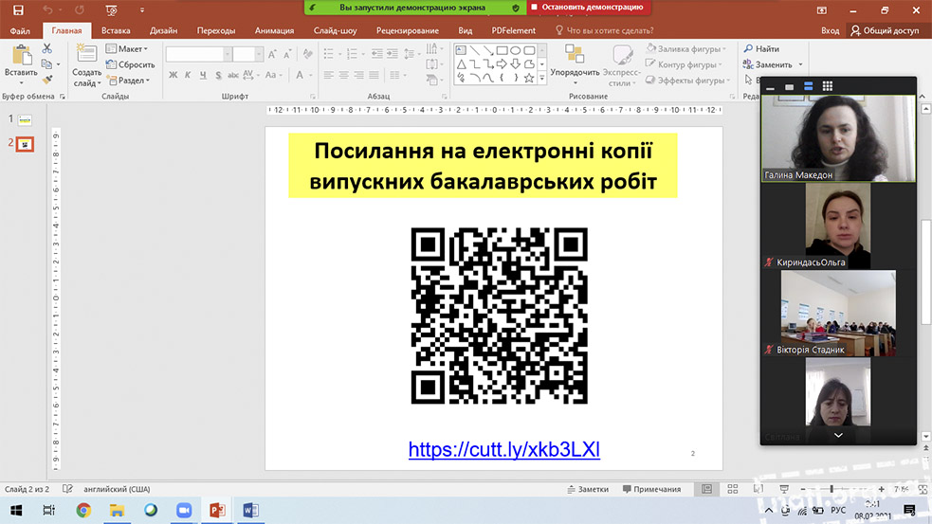Click the Windows Start button

16,511
